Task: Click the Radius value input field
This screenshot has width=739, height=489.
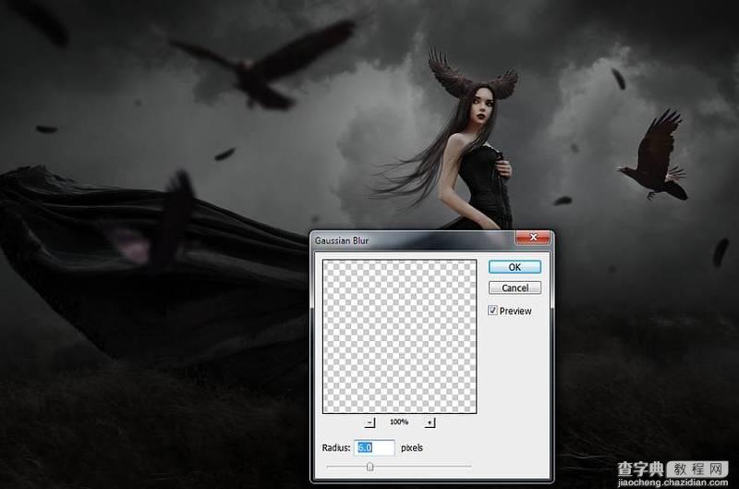Action: [x=373, y=447]
